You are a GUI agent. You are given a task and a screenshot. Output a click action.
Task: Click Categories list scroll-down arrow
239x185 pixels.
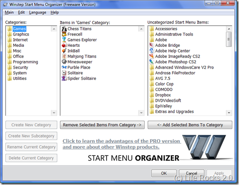coord(54,113)
